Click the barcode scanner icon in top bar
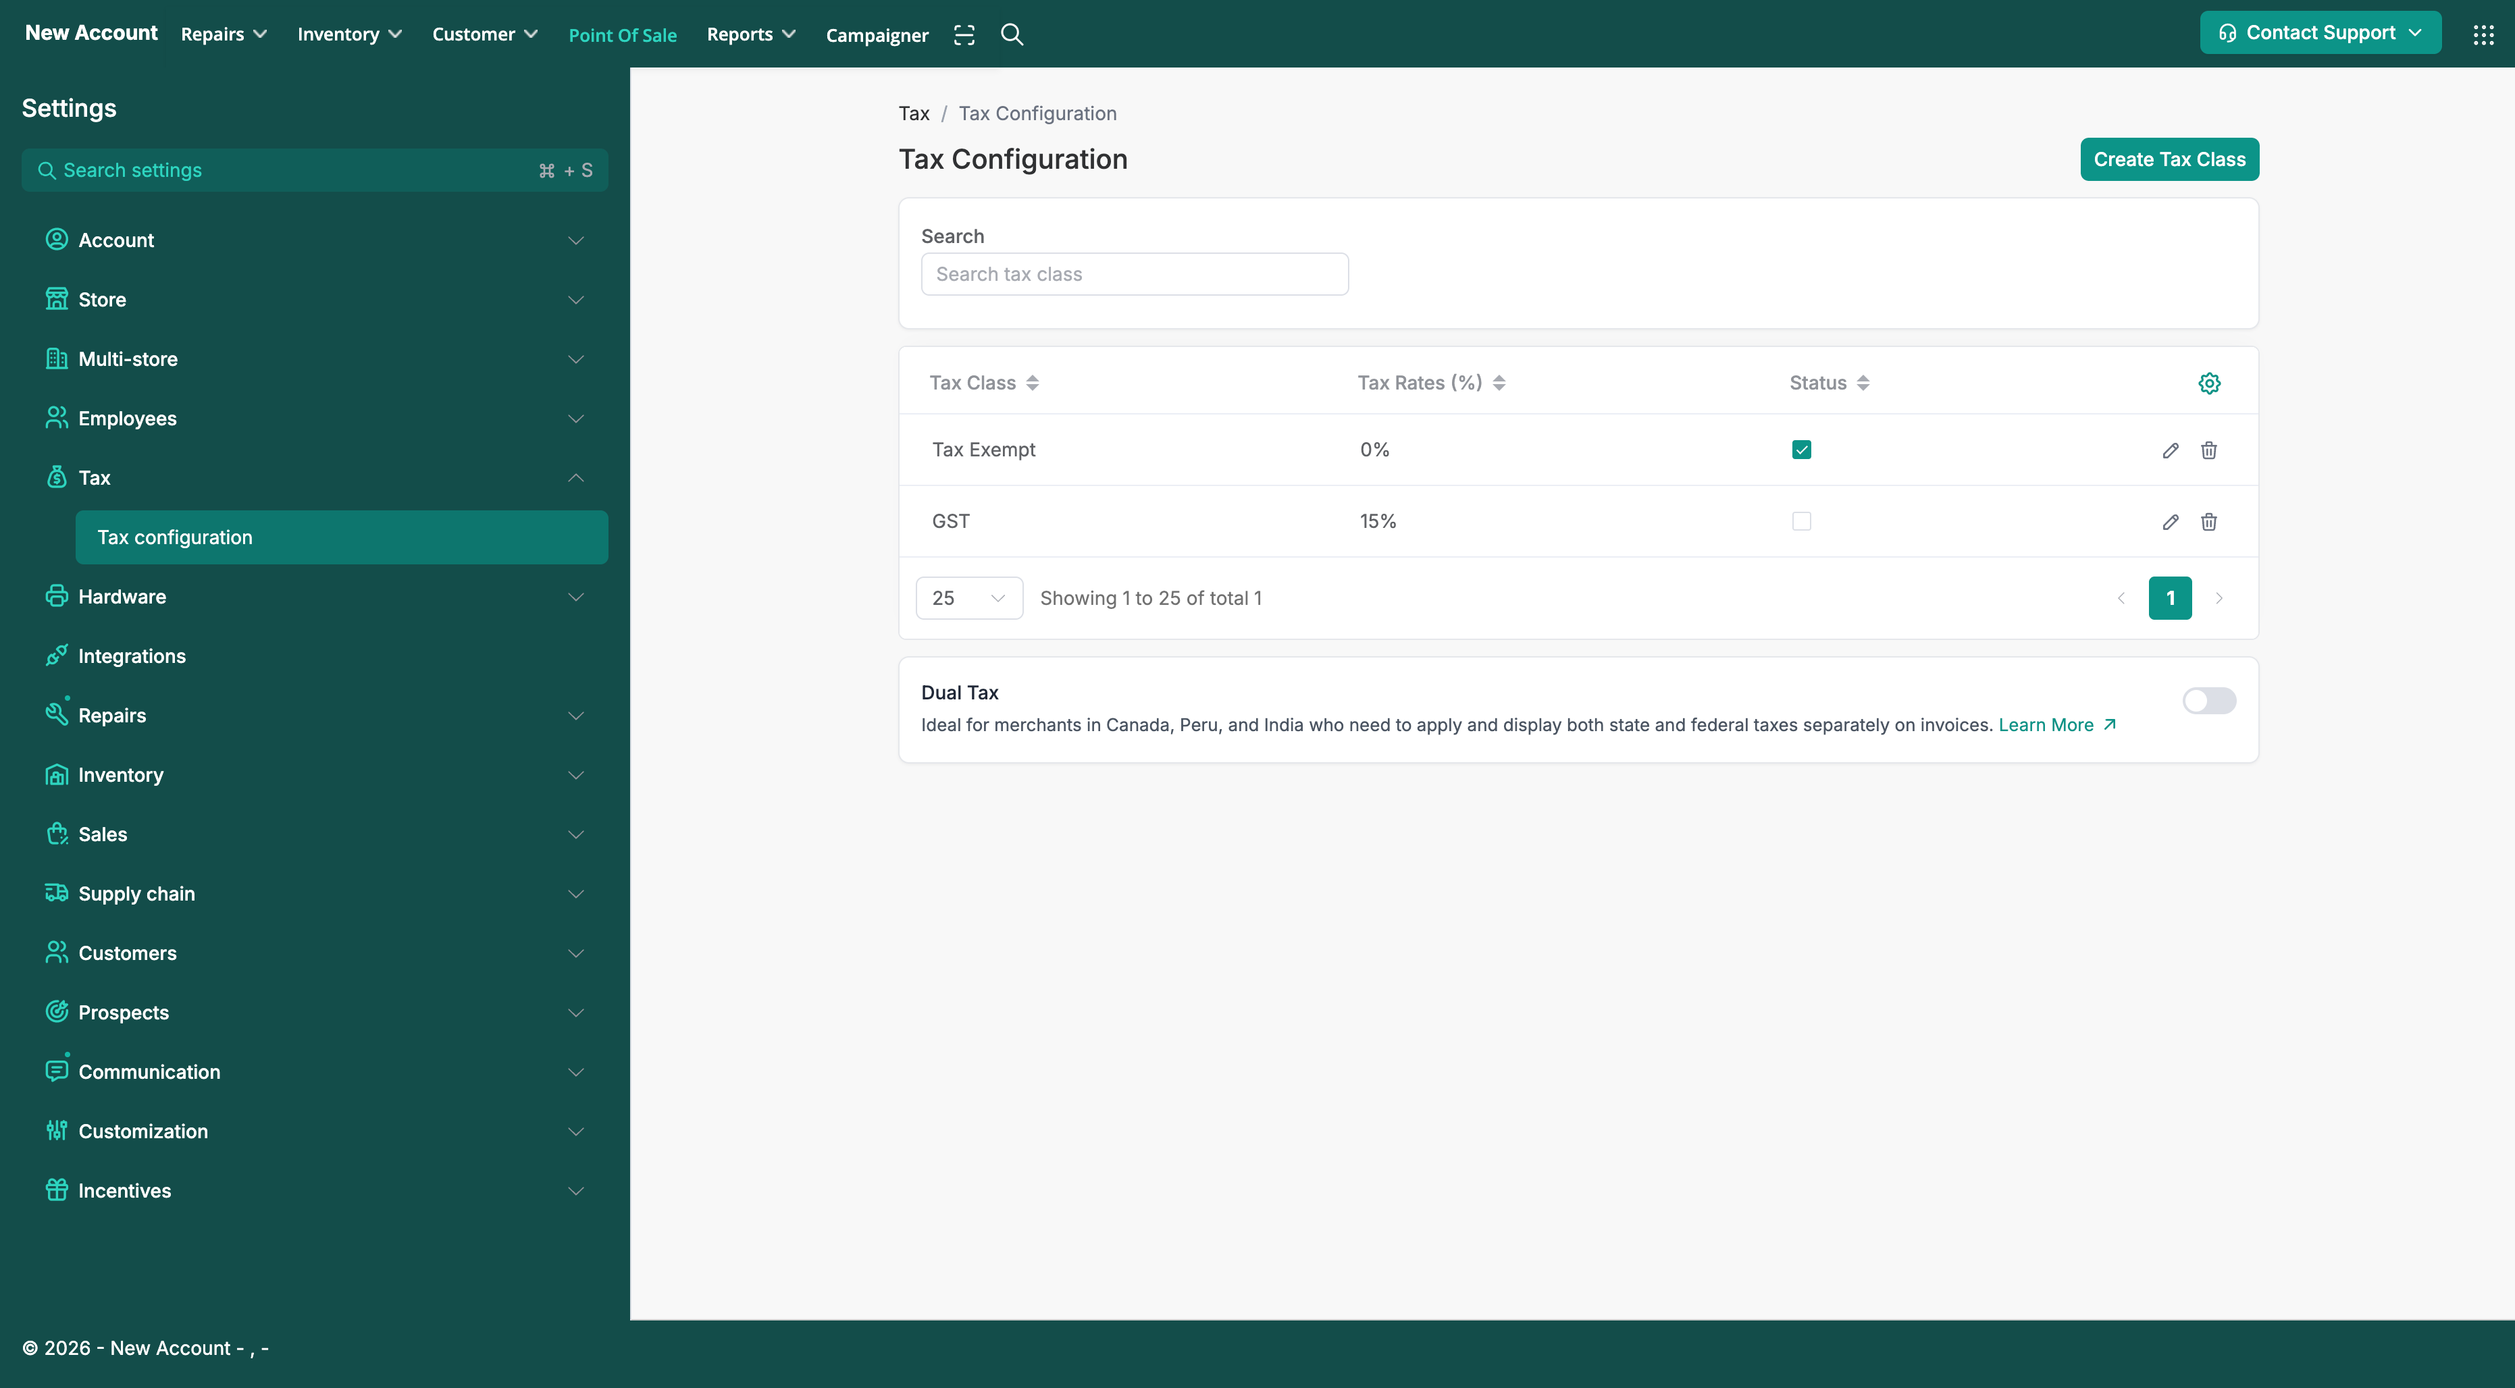Screen dimensions: 2515x1388 pyautogui.click(x=964, y=35)
